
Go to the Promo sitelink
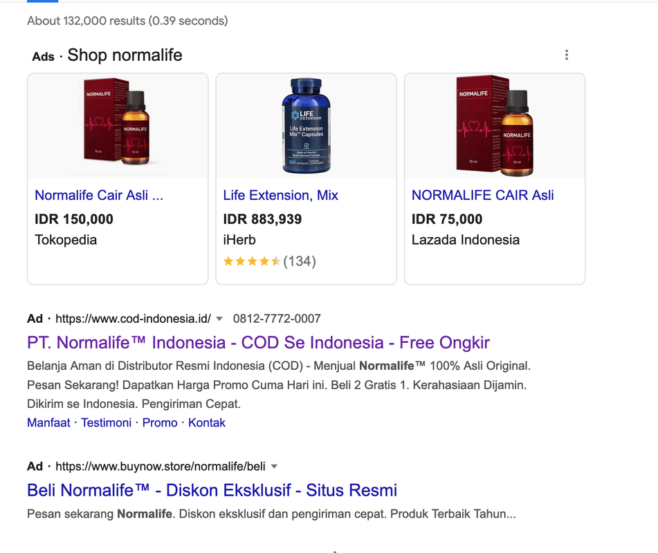click(x=160, y=422)
